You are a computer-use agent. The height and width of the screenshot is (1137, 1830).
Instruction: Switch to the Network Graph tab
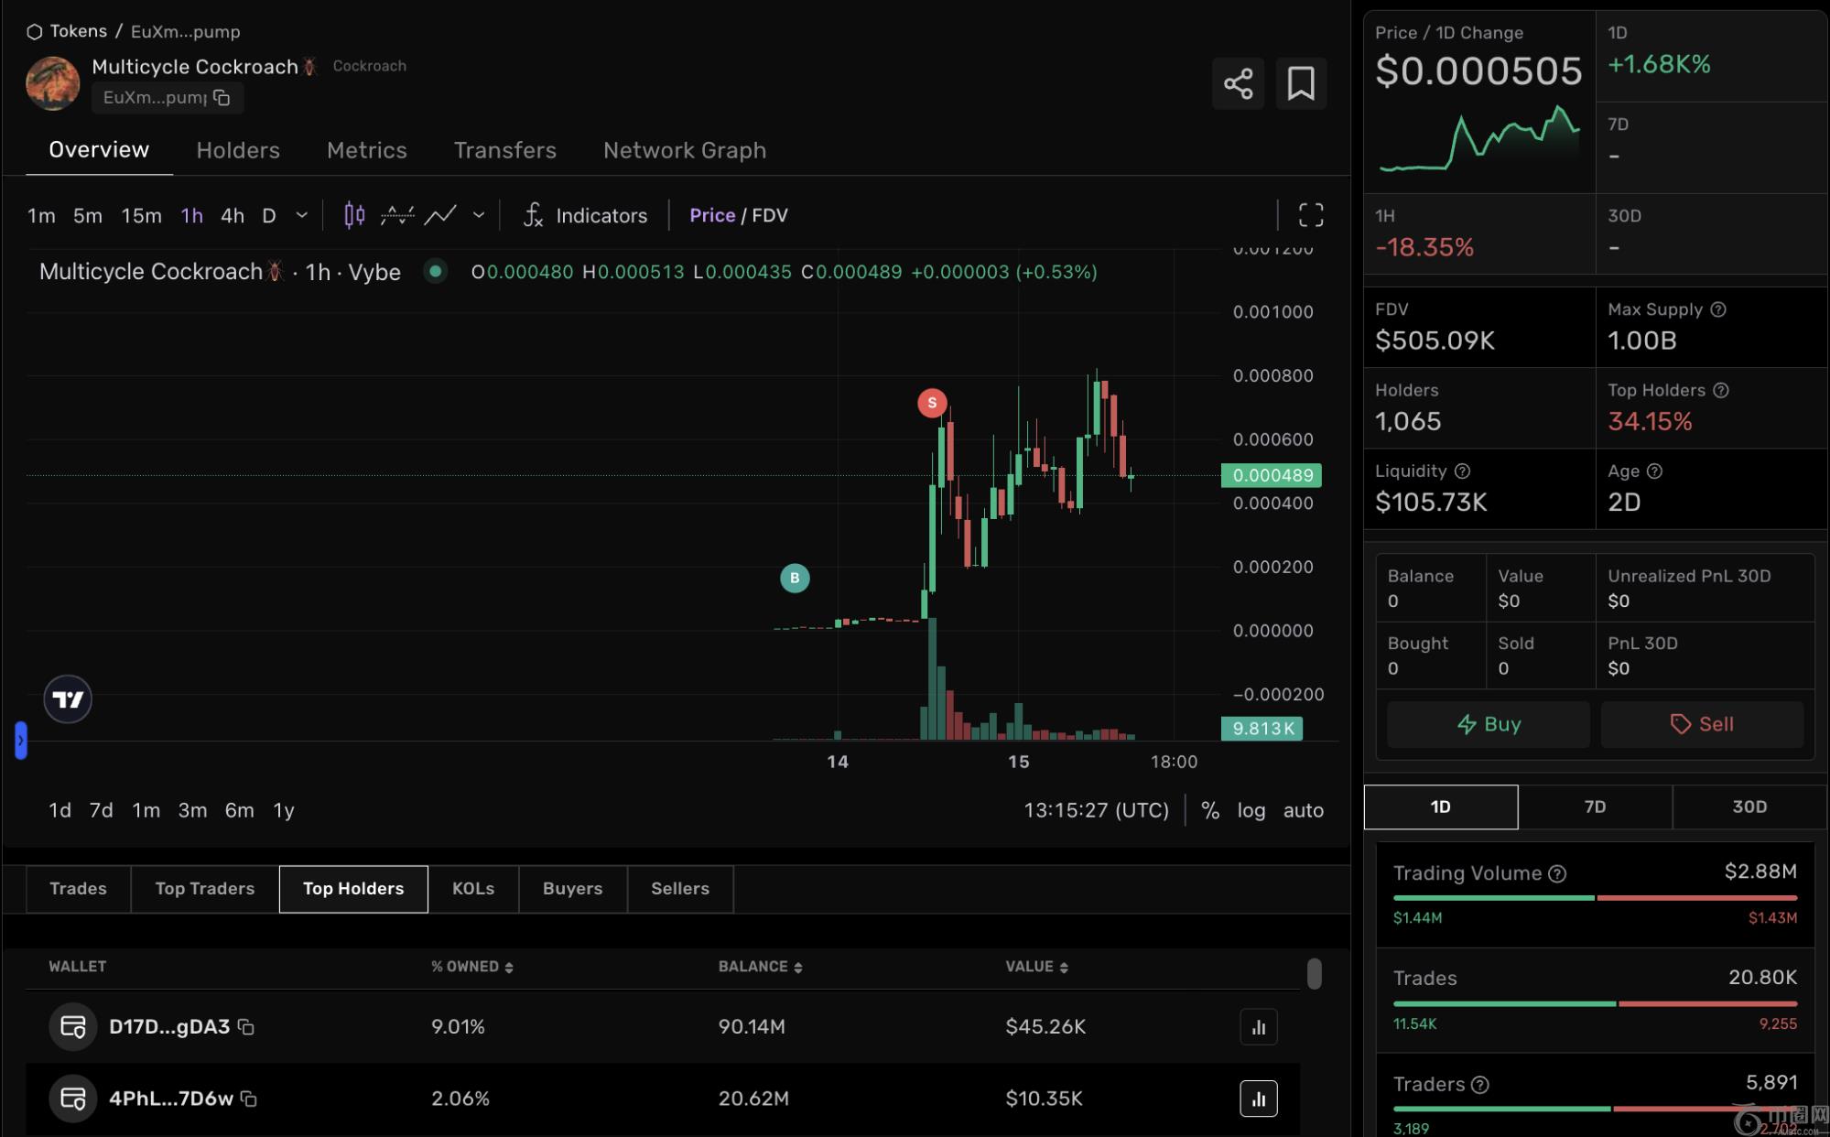coord(684,150)
